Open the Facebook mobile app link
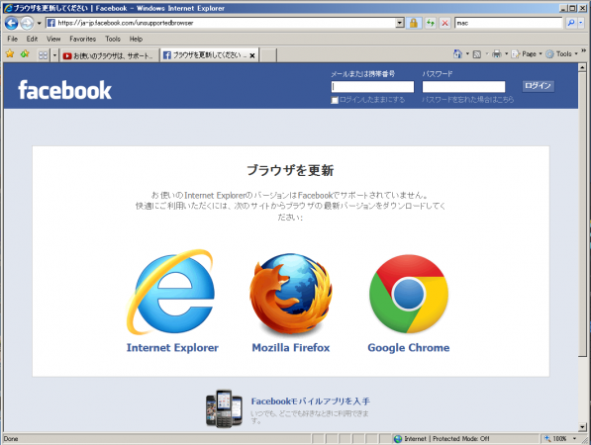This screenshot has height=445, width=591. pyautogui.click(x=311, y=401)
